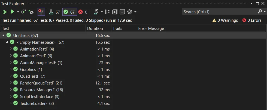This screenshot has height=110, width=267.
Task: Click the green Run button
Action: 12,12
